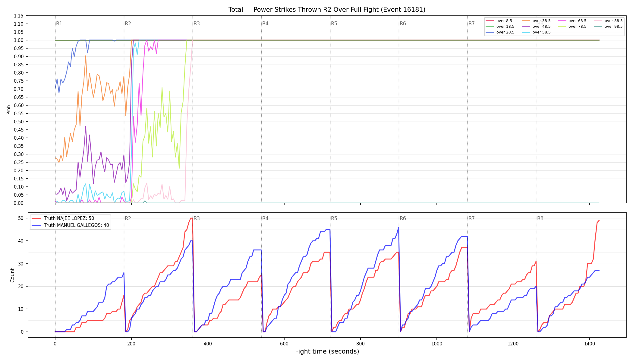The image size is (633, 362).
Task: Select the 'over 98.5' legend label
Action: click(614, 27)
